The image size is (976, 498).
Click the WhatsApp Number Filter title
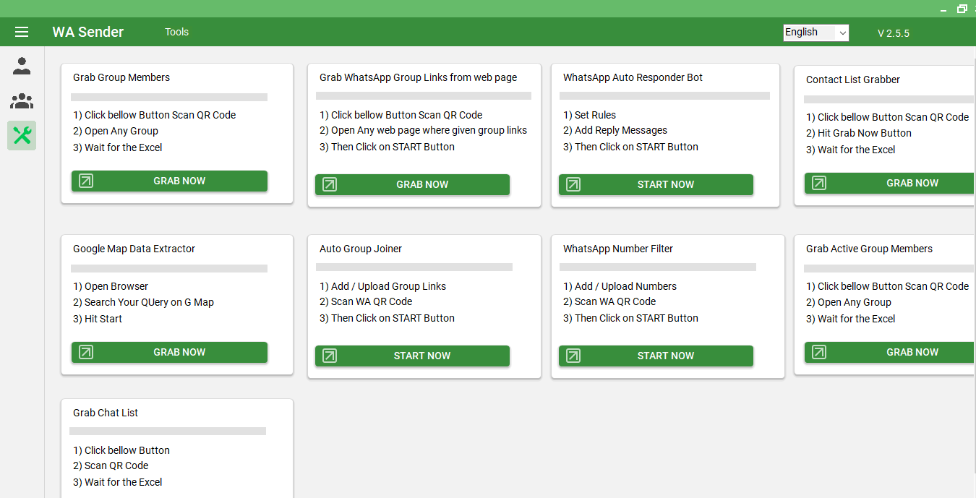(618, 249)
